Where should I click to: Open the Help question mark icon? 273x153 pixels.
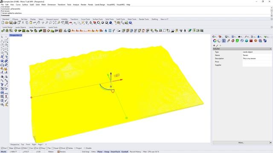(x=131, y=23)
